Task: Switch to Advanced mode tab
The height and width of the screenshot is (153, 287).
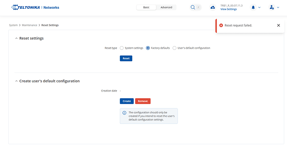Action: (166, 7)
